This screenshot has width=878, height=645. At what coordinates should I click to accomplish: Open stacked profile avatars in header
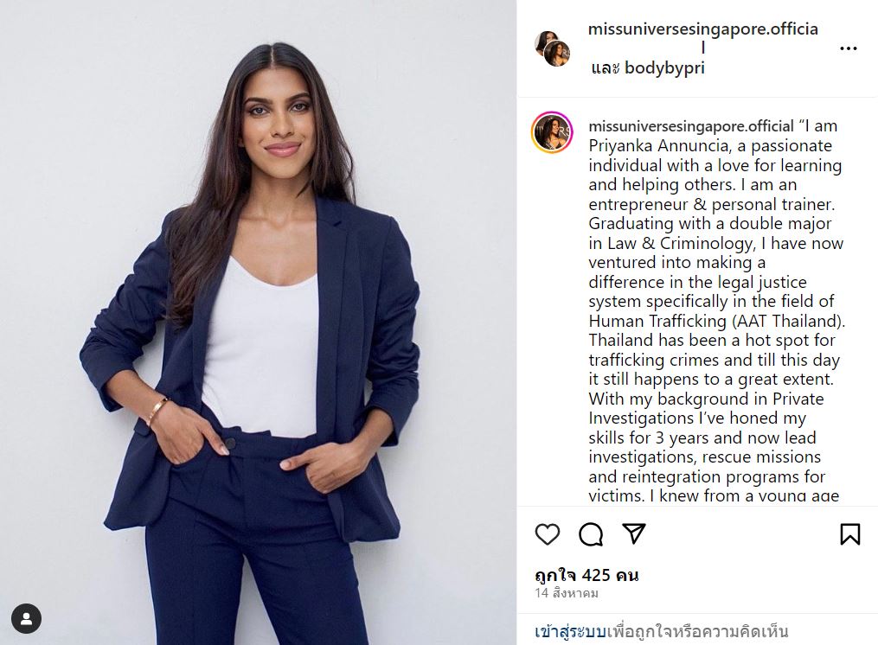(x=552, y=48)
